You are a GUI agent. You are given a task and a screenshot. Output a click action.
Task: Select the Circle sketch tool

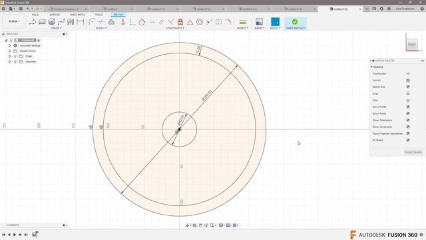(52, 22)
